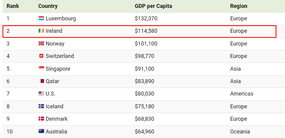Click the Qatar flag icon
285x138 pixels.
coord(41,81)
